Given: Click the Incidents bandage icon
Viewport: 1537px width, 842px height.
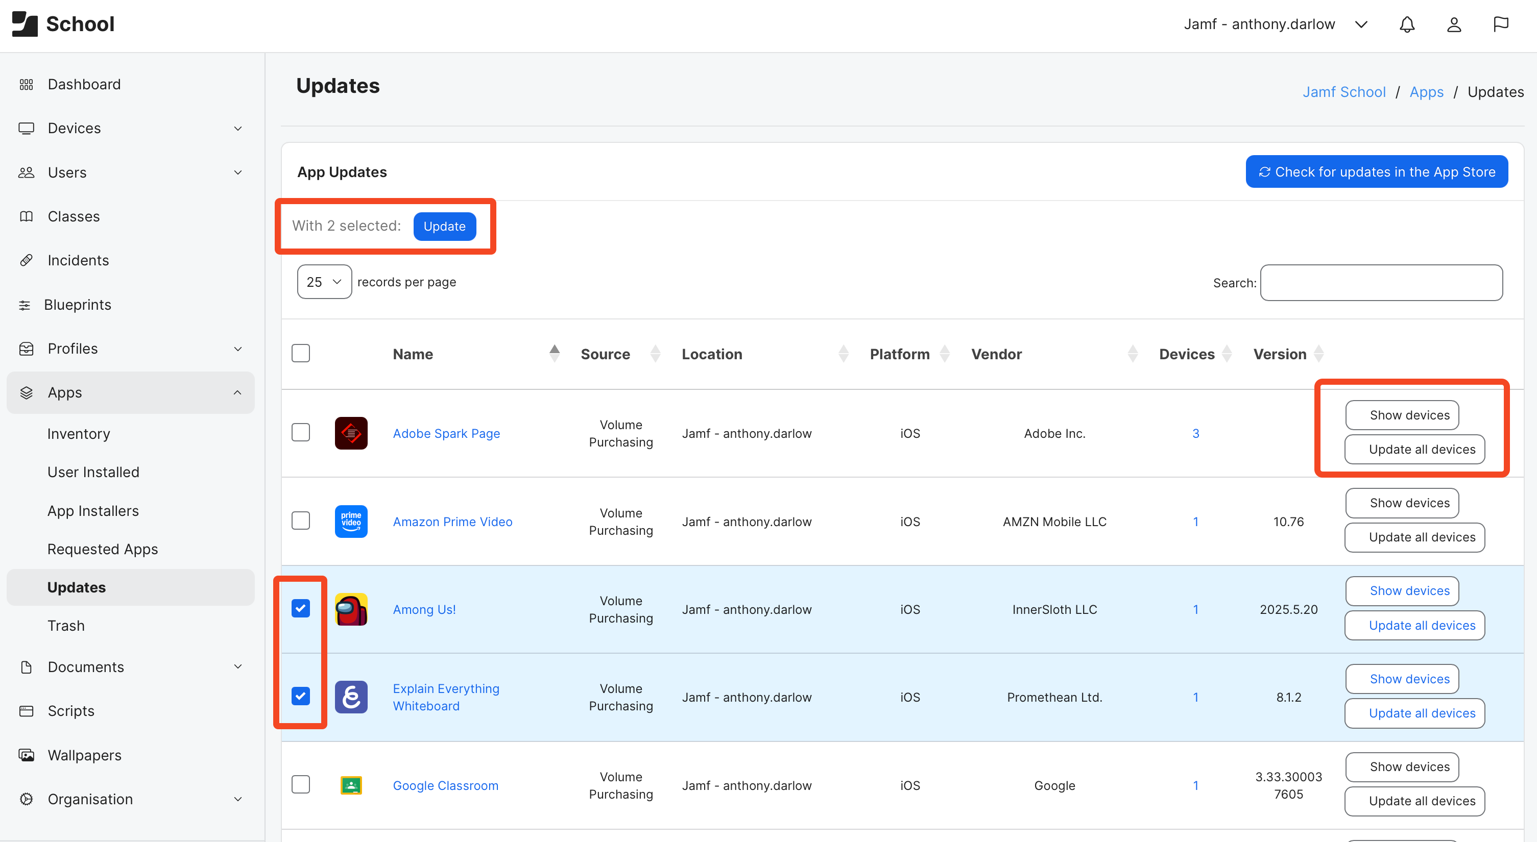Looking at the screenshot, I should (26, 261).
